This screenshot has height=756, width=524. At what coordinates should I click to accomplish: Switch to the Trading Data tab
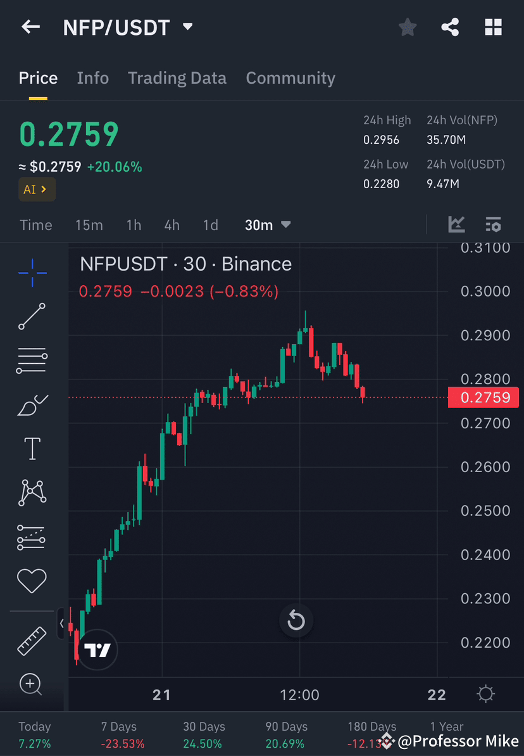177,77
